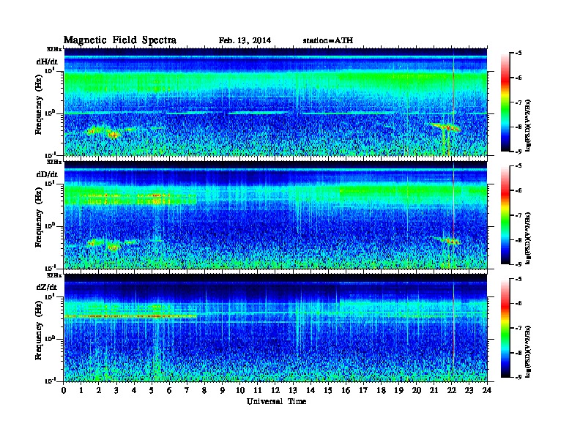The height and width of the screenshot is (448, 580).
Task: Click the "32Hz" label above dD/dt panel
Action: 54,162
